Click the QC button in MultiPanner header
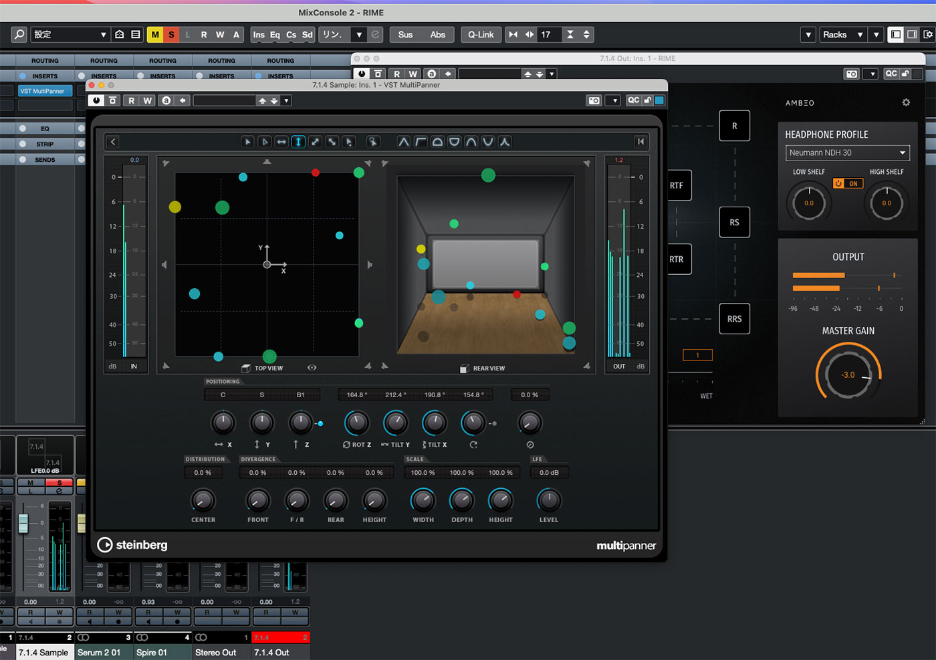 pos(633,100)
